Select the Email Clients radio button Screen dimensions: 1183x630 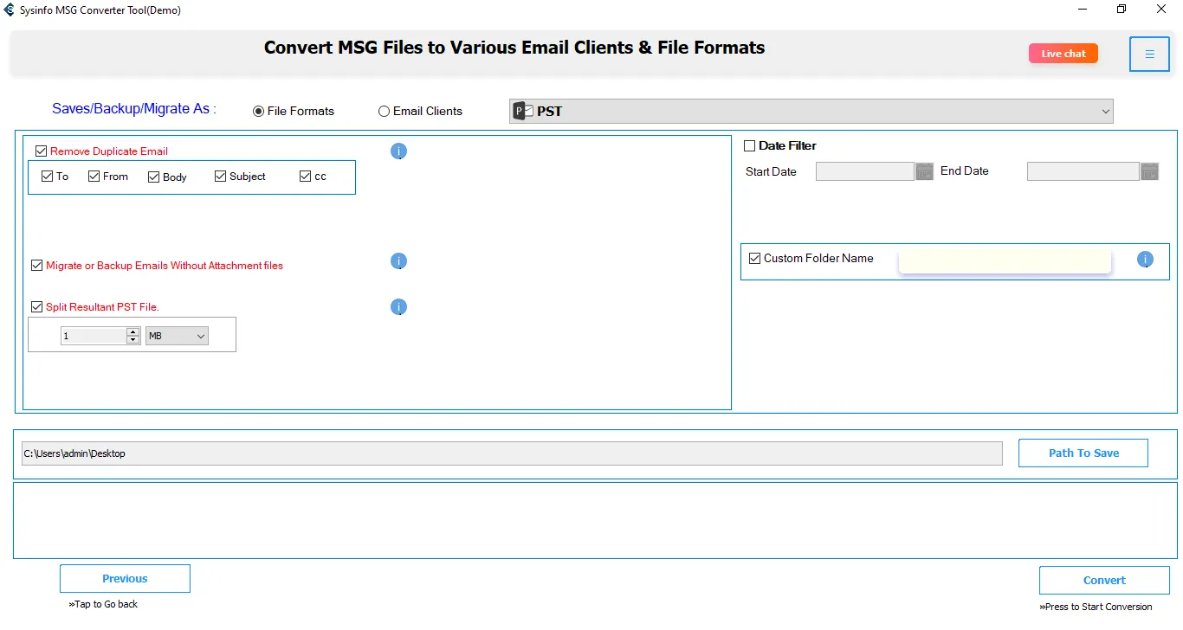pos(385,112)
